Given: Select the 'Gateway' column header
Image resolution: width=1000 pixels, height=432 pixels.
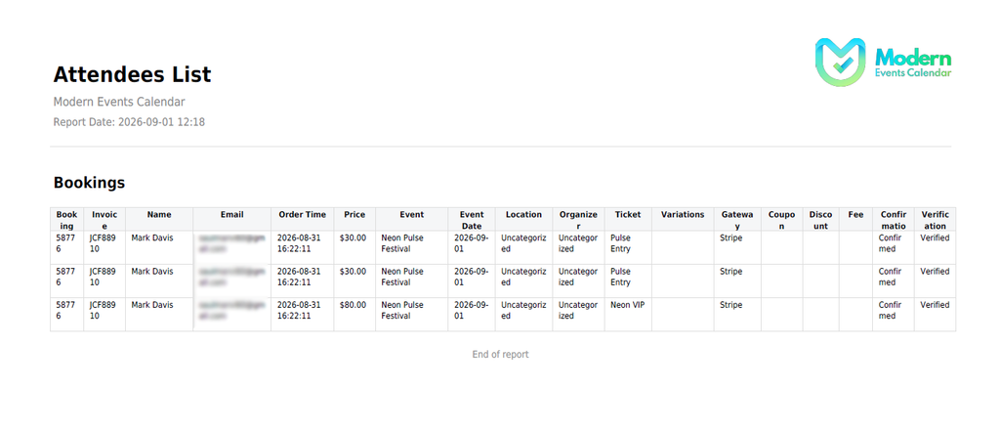Looking at the screenshot, I should (737, 220).
